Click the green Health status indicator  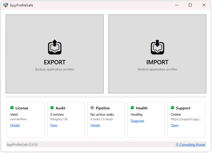132,108
